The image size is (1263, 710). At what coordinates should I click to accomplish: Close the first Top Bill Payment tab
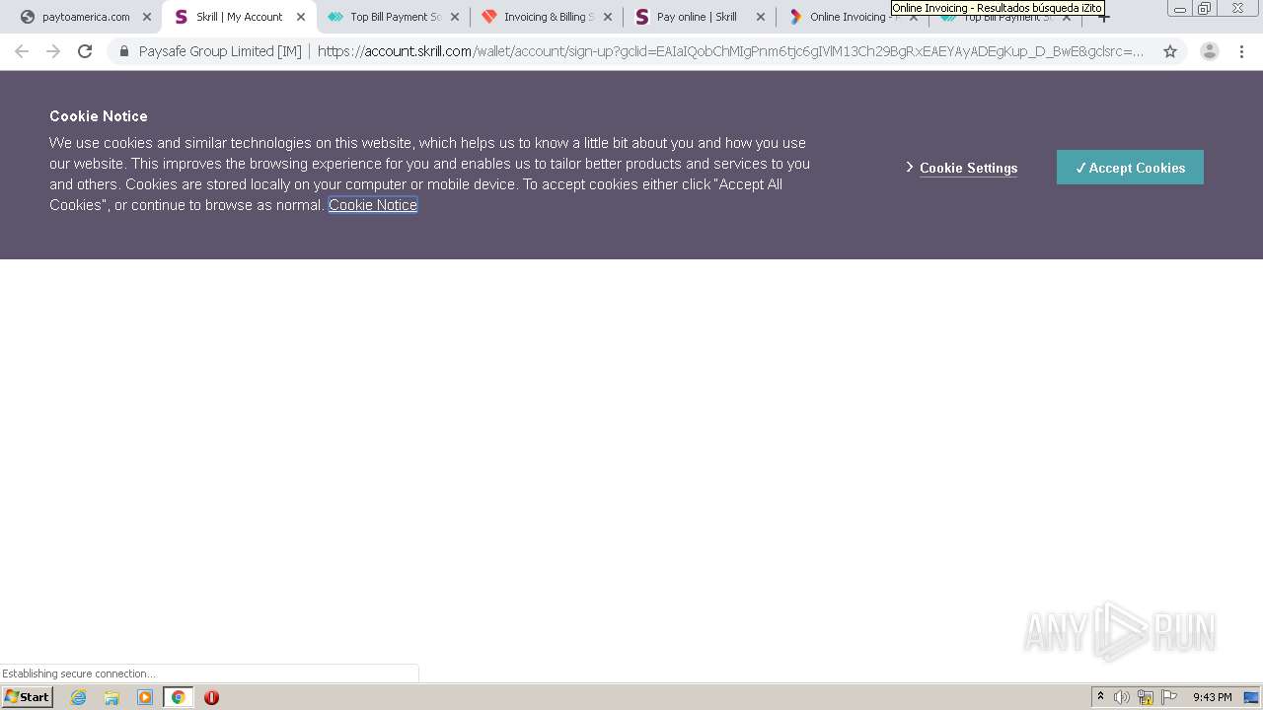click(x=455, y=17)
